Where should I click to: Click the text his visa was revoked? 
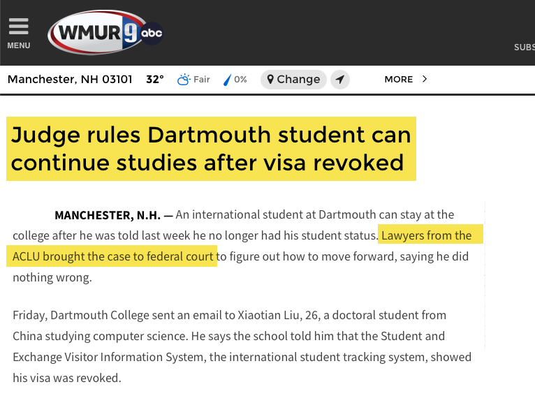point(67,378)
